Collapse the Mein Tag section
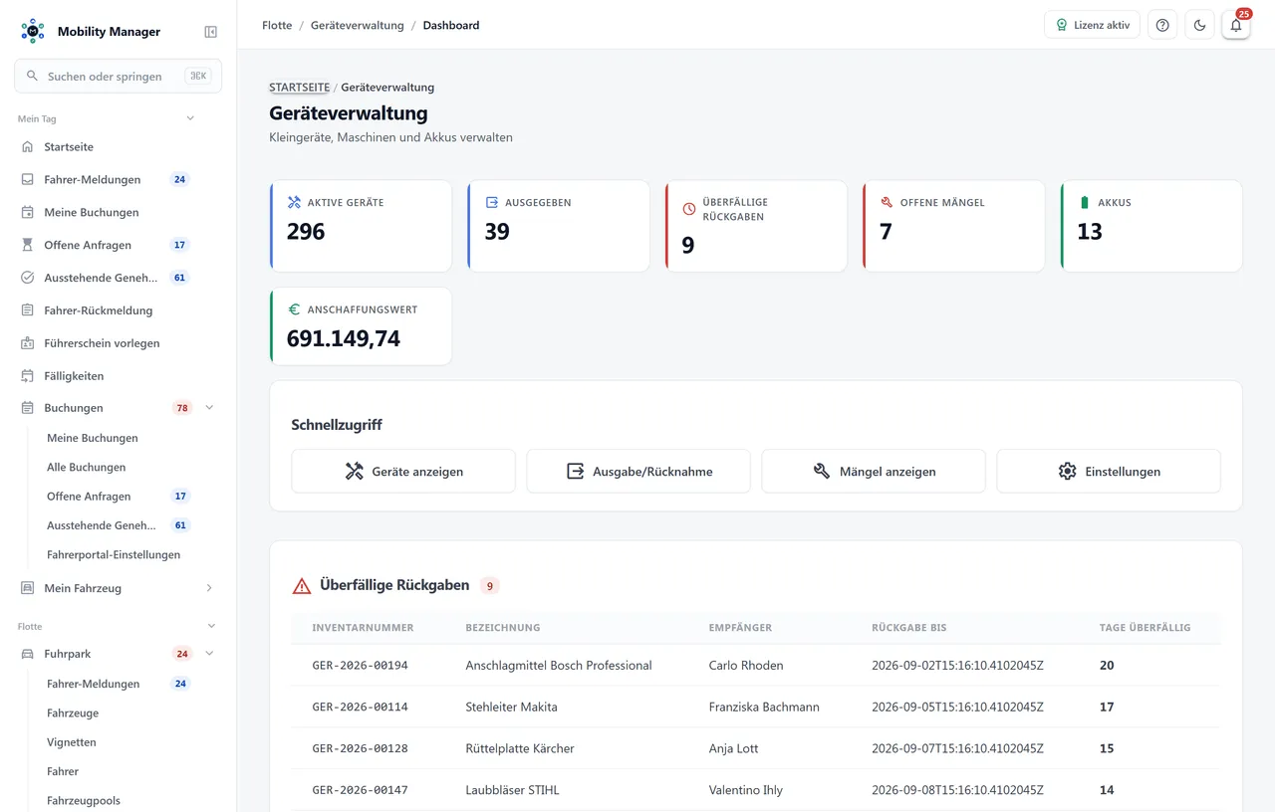The width and height of the screenshot is (1275, 812). point(190,118)
